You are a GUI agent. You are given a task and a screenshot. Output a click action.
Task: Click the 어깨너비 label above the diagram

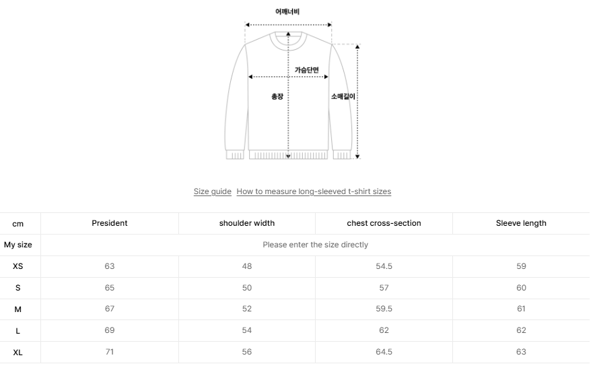point(287,11)
